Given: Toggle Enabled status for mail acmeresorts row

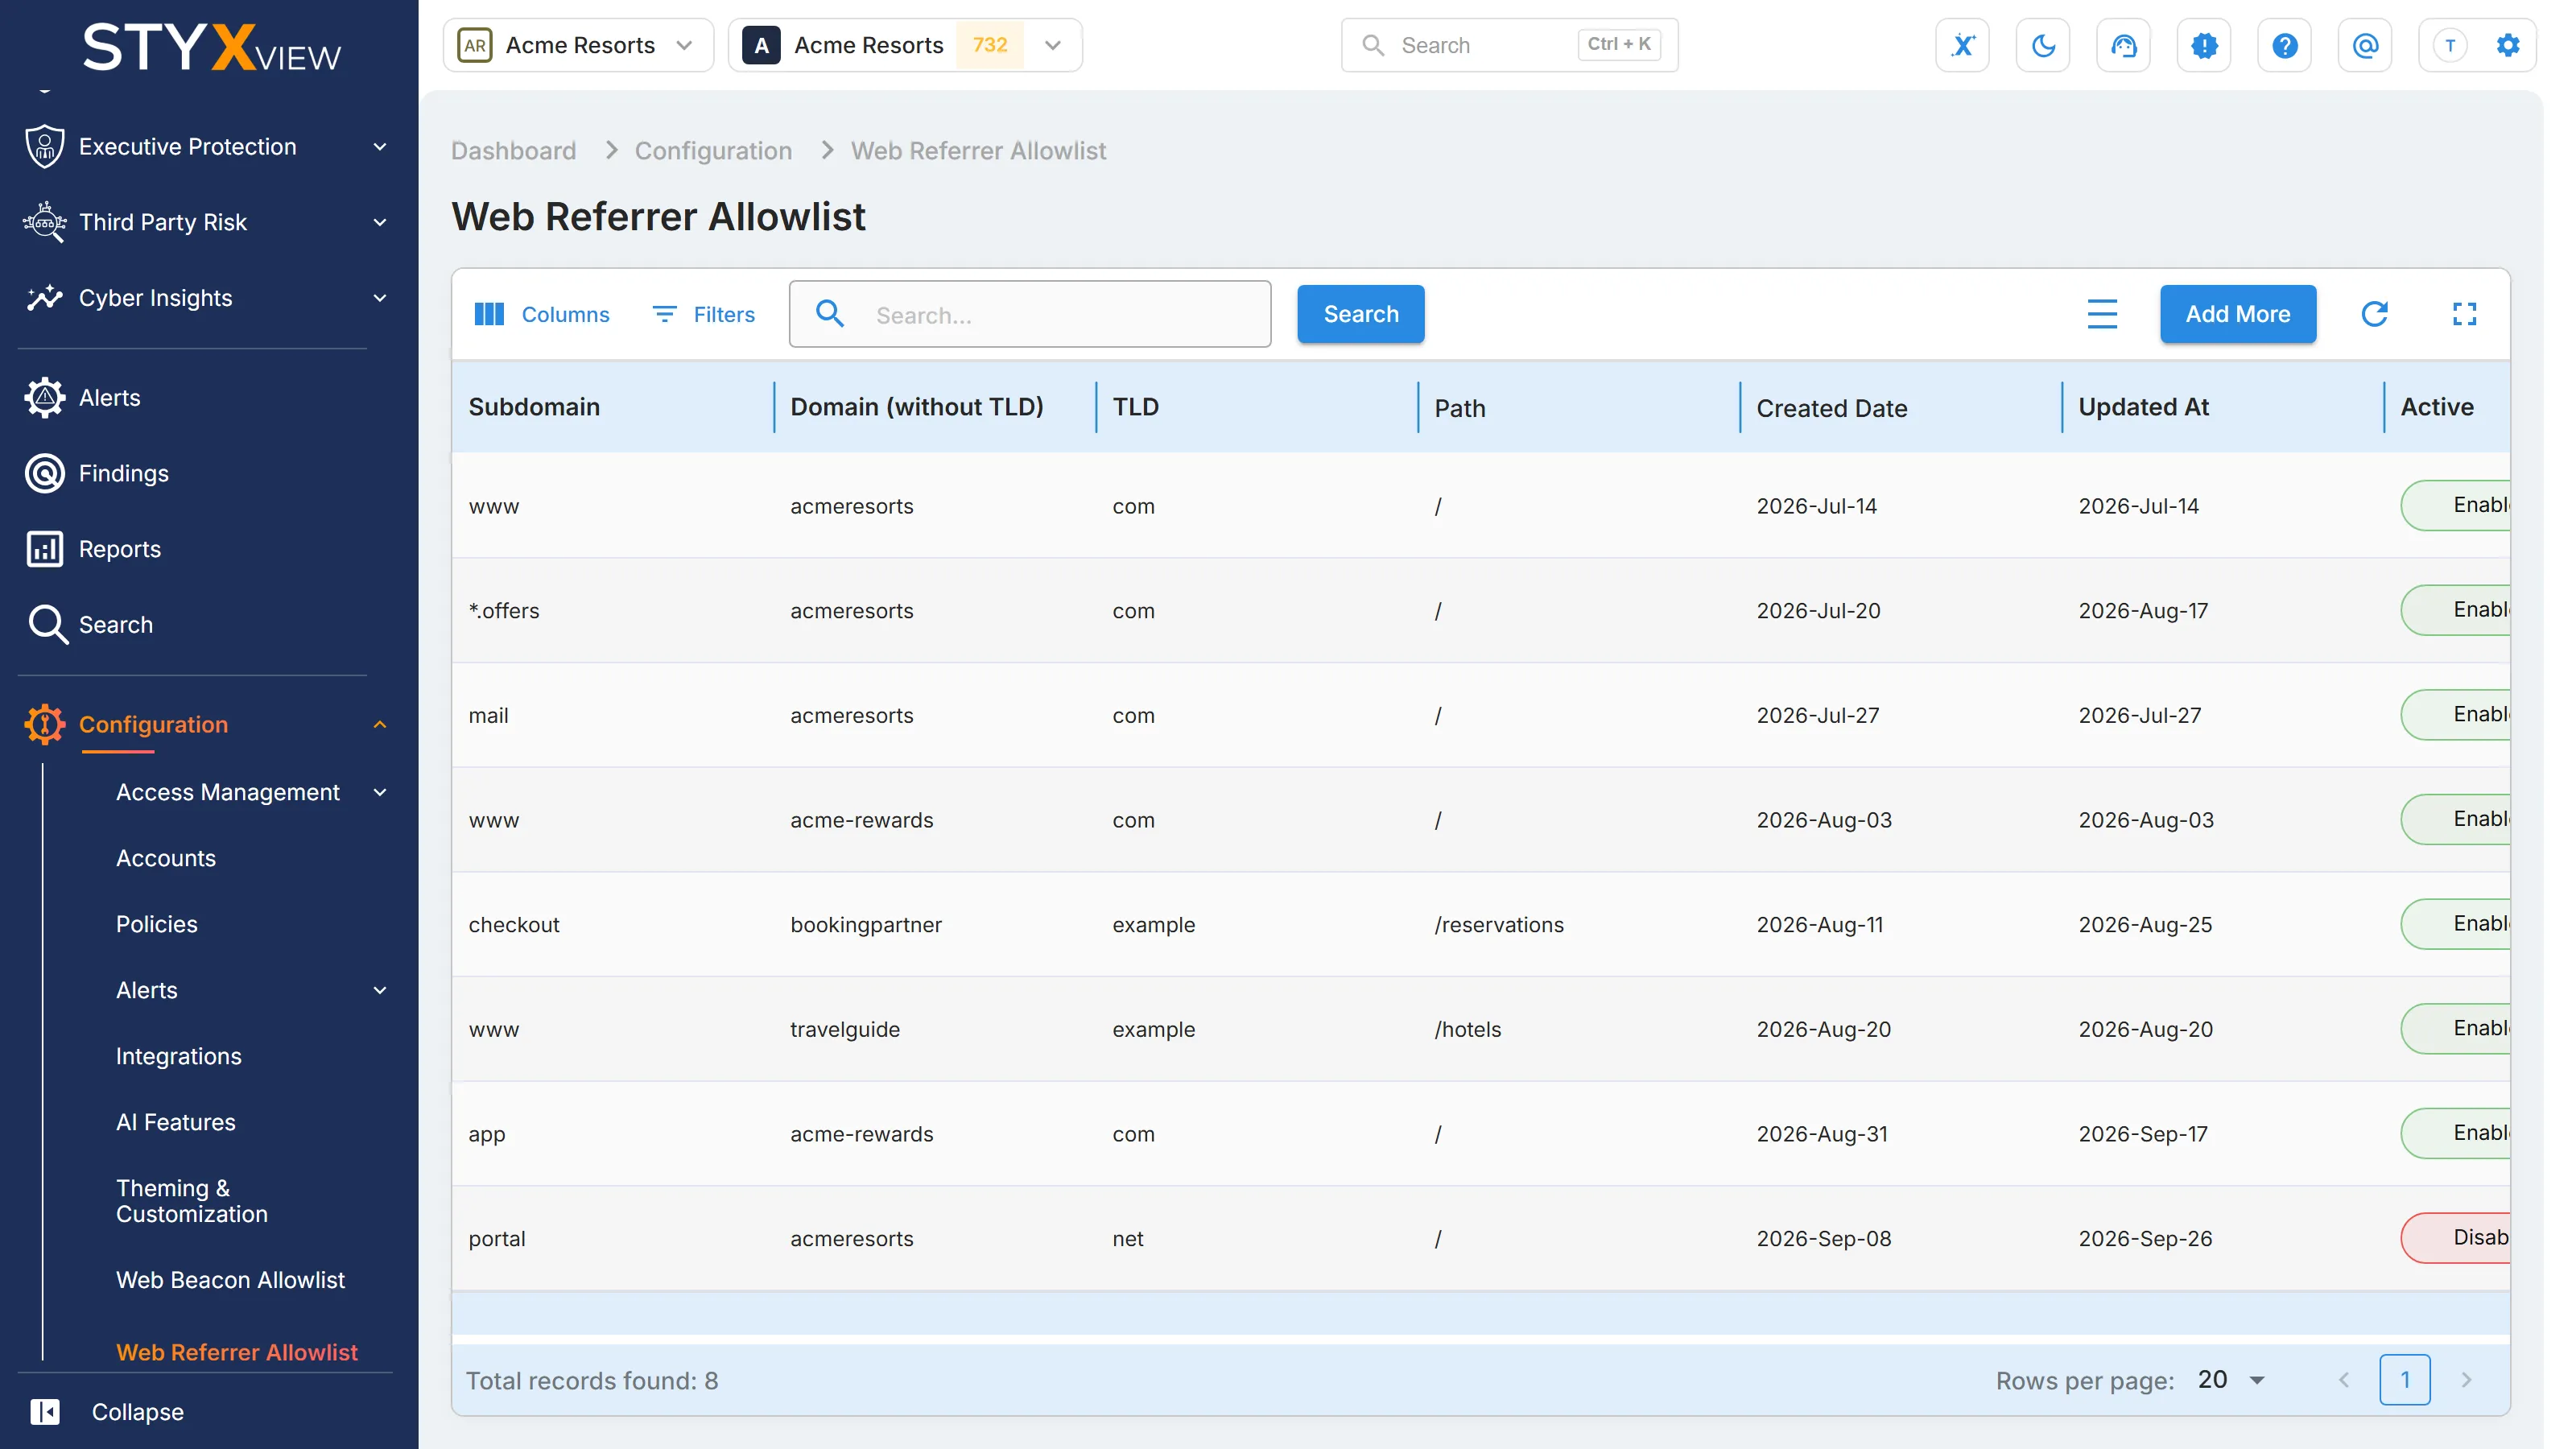Looking at the screenshot, I should click(x=2456, y=714).
